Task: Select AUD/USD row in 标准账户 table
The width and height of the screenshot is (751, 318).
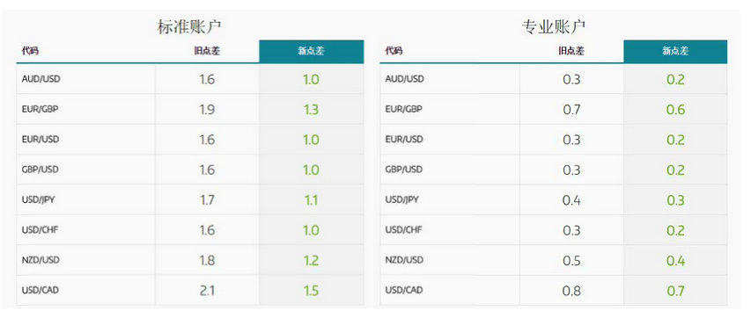Action: pyautogui.click(x=190, y=79)
